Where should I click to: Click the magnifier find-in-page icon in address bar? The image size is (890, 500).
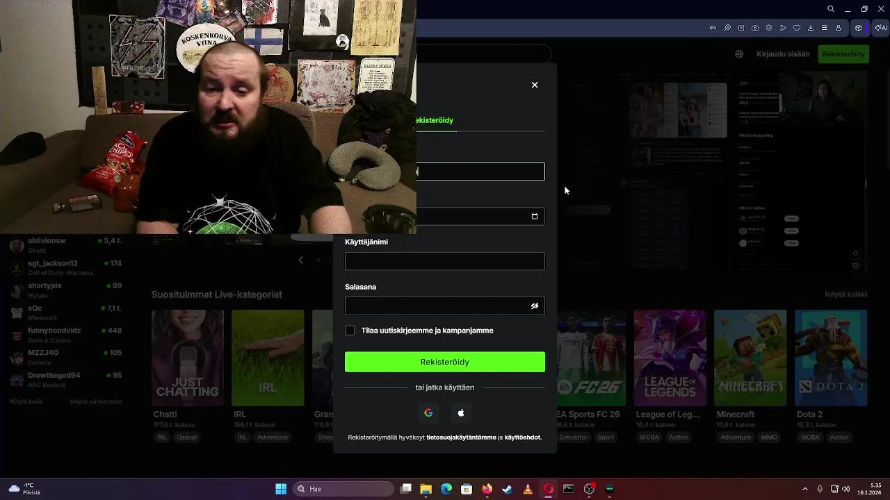727,28
